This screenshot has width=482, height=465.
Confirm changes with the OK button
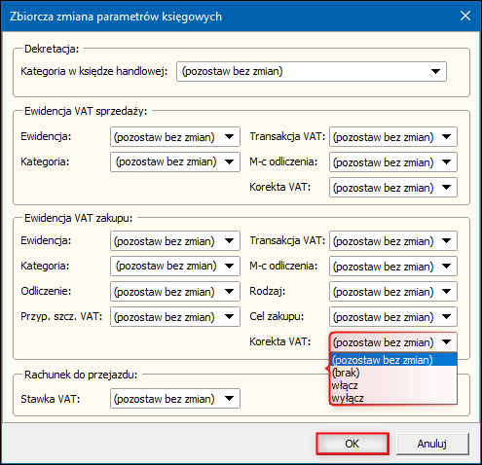(352, 444)
